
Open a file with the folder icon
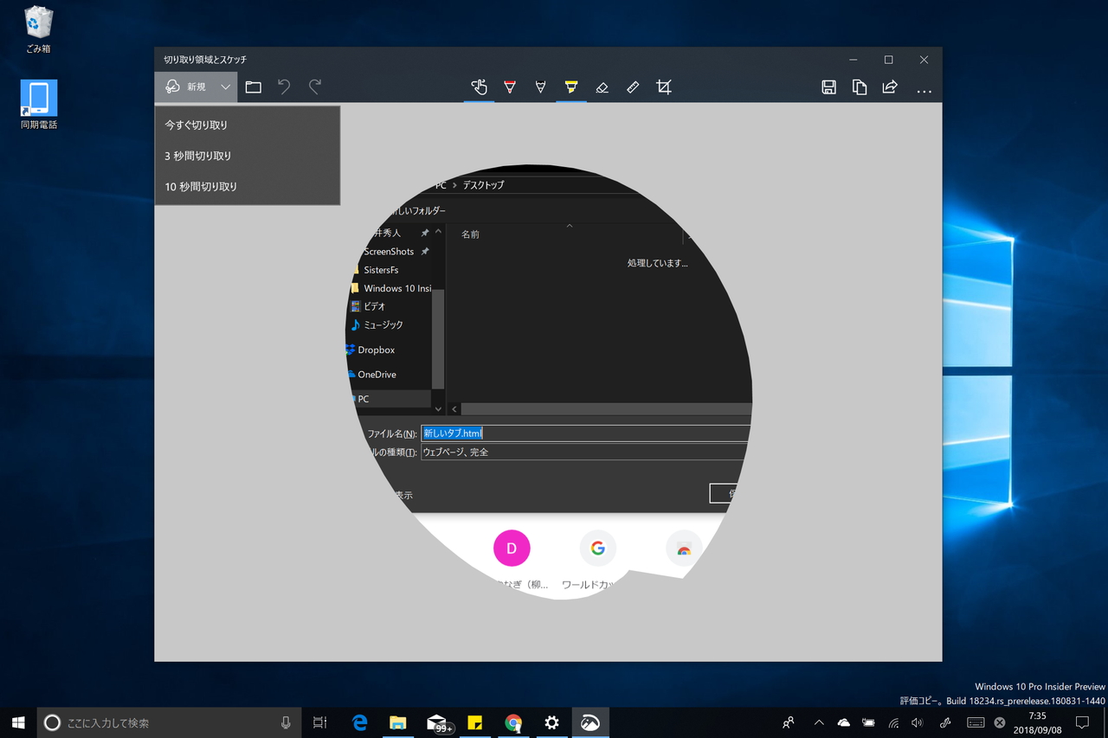(x=253, y=87)
